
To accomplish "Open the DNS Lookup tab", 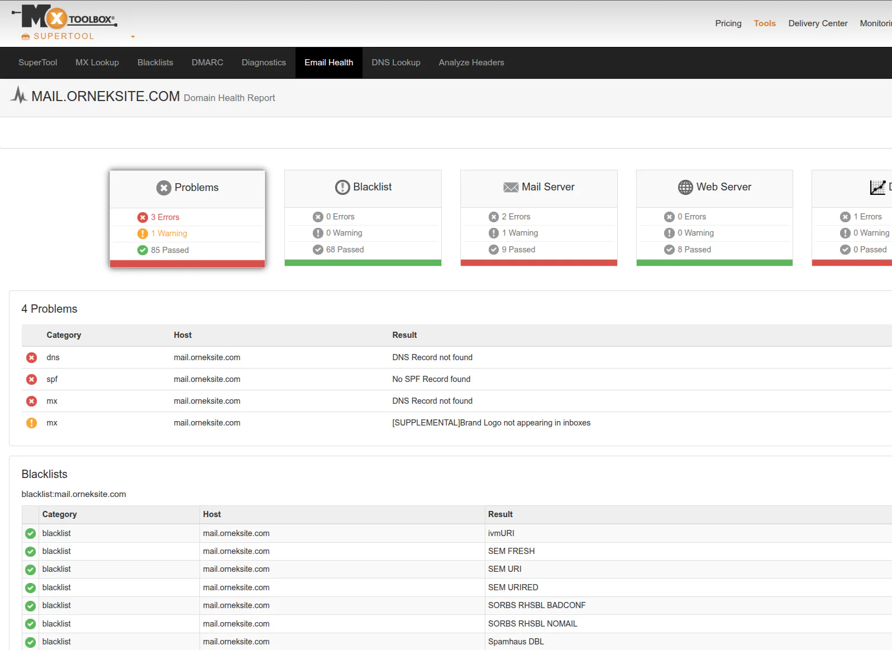I will coord(396,63).
